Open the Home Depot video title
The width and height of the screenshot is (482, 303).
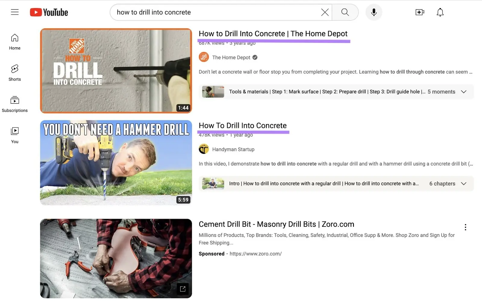point(273,34)
